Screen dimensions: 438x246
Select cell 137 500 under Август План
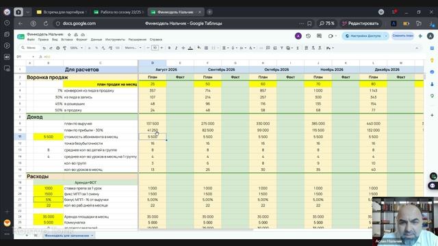(153, 124)
